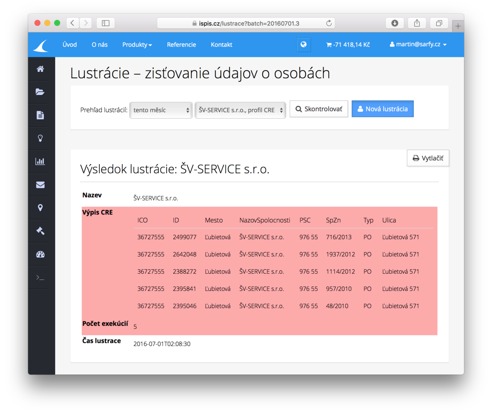
Task: Open the Úvod menu item
Action: (x=69, y=44)
